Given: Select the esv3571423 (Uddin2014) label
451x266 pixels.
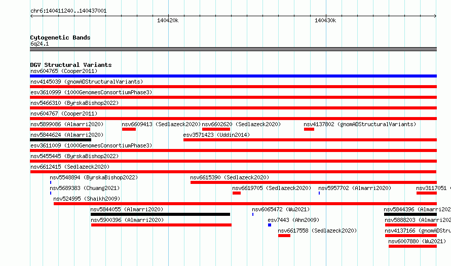Looking at the screenshot, I should point(216,135).
